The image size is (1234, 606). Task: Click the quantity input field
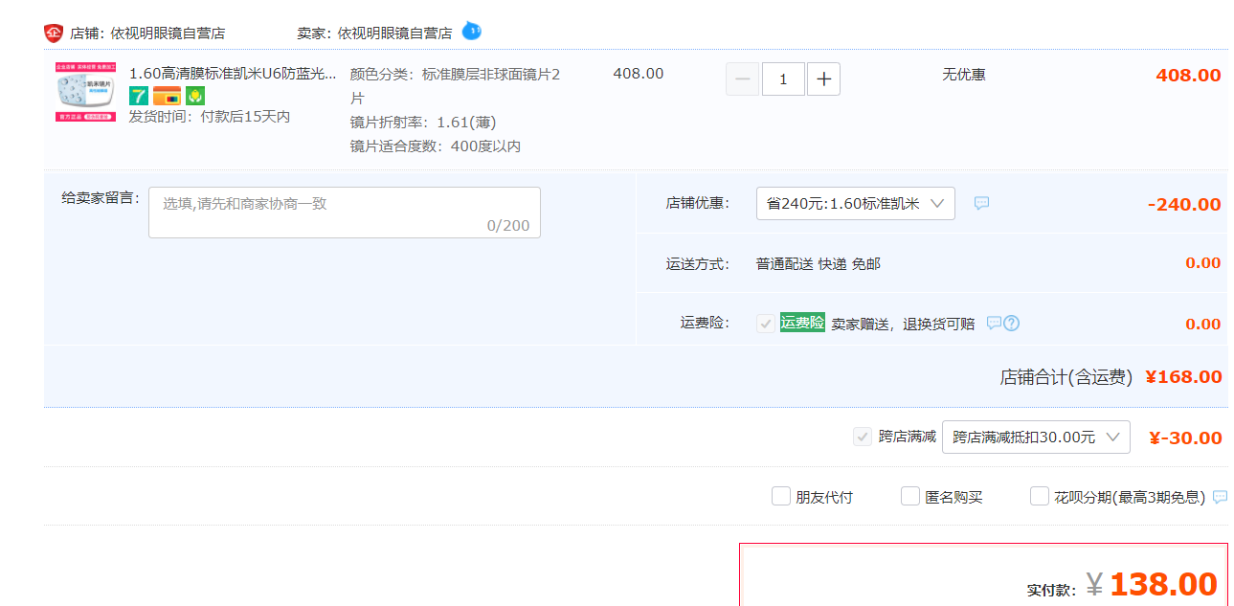point(783,79)
